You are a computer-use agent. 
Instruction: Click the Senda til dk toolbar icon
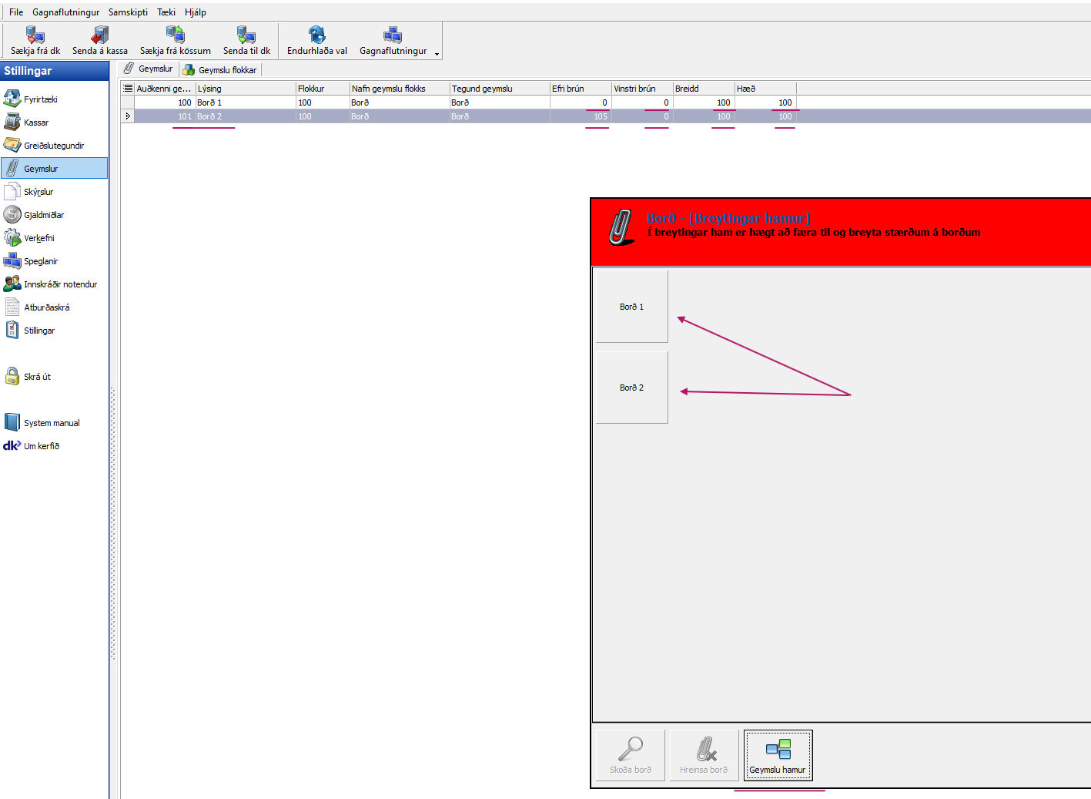(x=246, y=35)
